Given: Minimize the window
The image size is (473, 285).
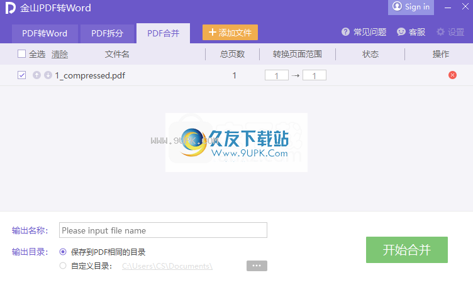Looking at the screenshot, I should (x=448, y=8).
